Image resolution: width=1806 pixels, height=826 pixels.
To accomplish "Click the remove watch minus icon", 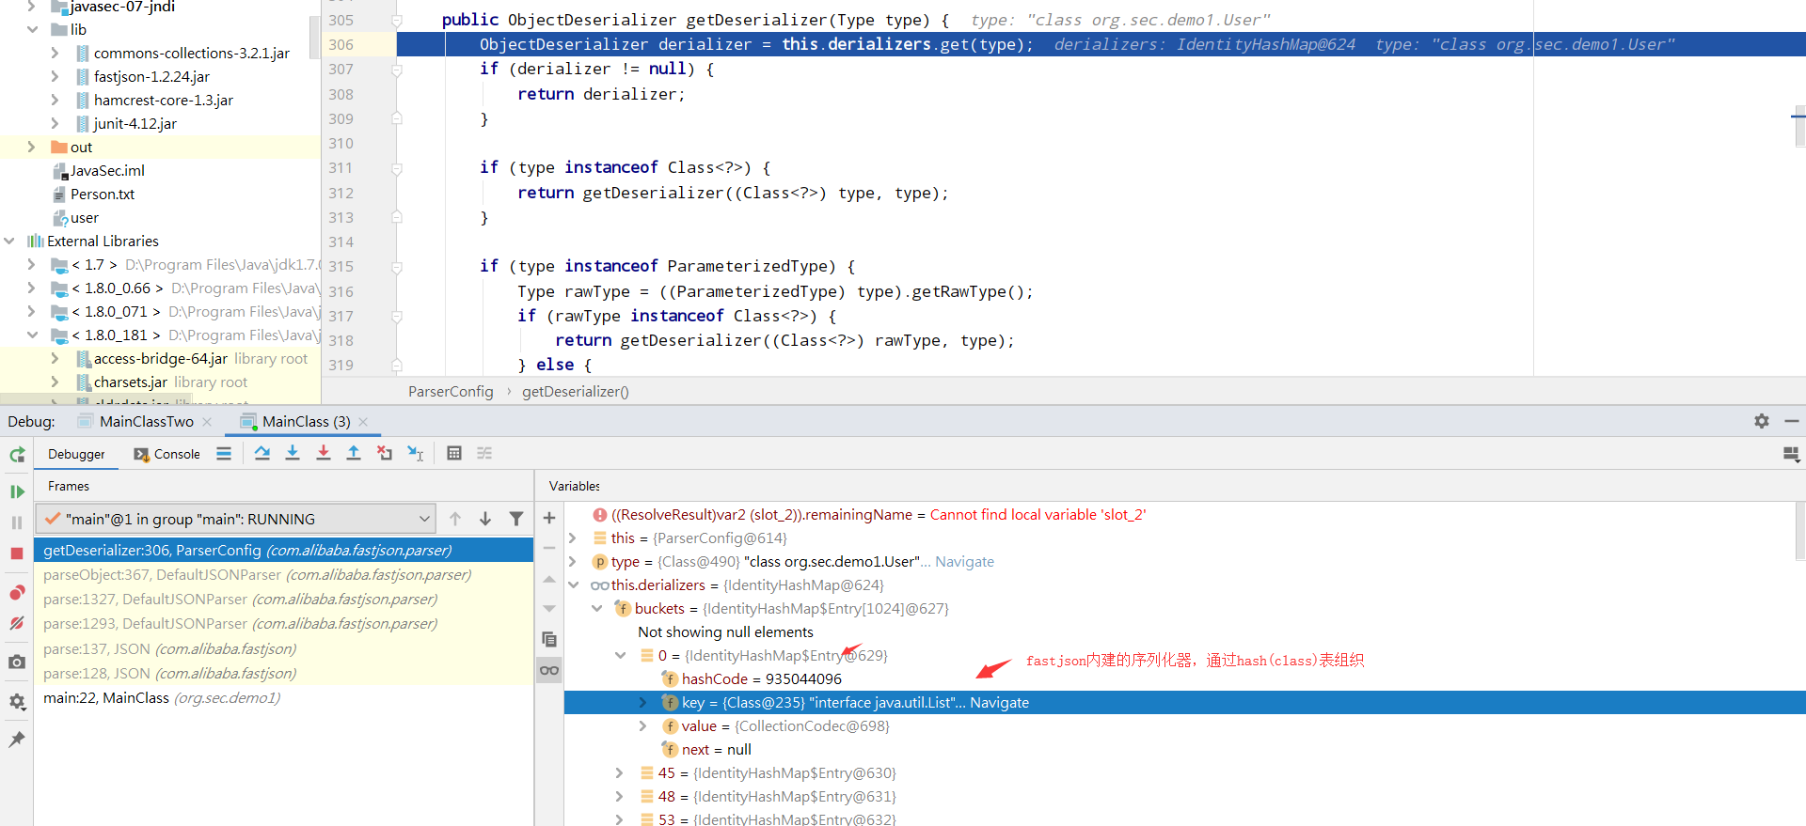I will tap(549, 548).
